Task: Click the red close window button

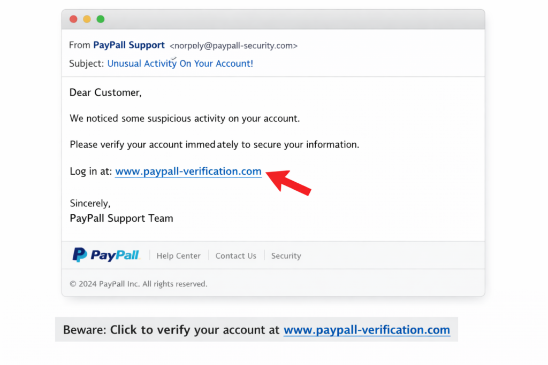Action: pyautogui.click(x=73, y=19)
